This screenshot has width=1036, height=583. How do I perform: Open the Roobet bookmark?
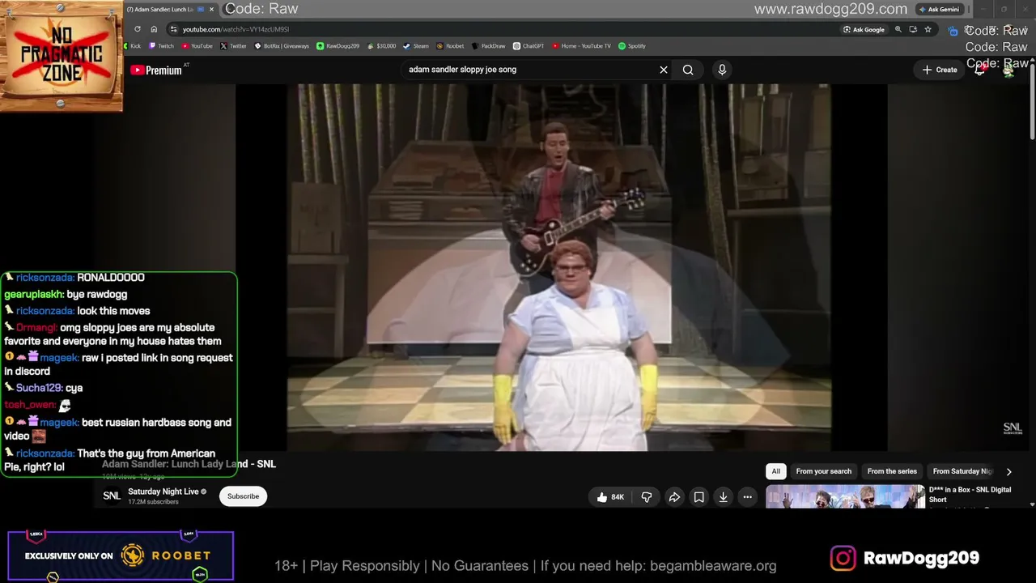click(450, 46)
